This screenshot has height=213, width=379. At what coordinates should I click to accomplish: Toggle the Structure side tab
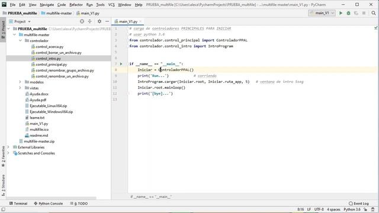click(x=3, y=185)
